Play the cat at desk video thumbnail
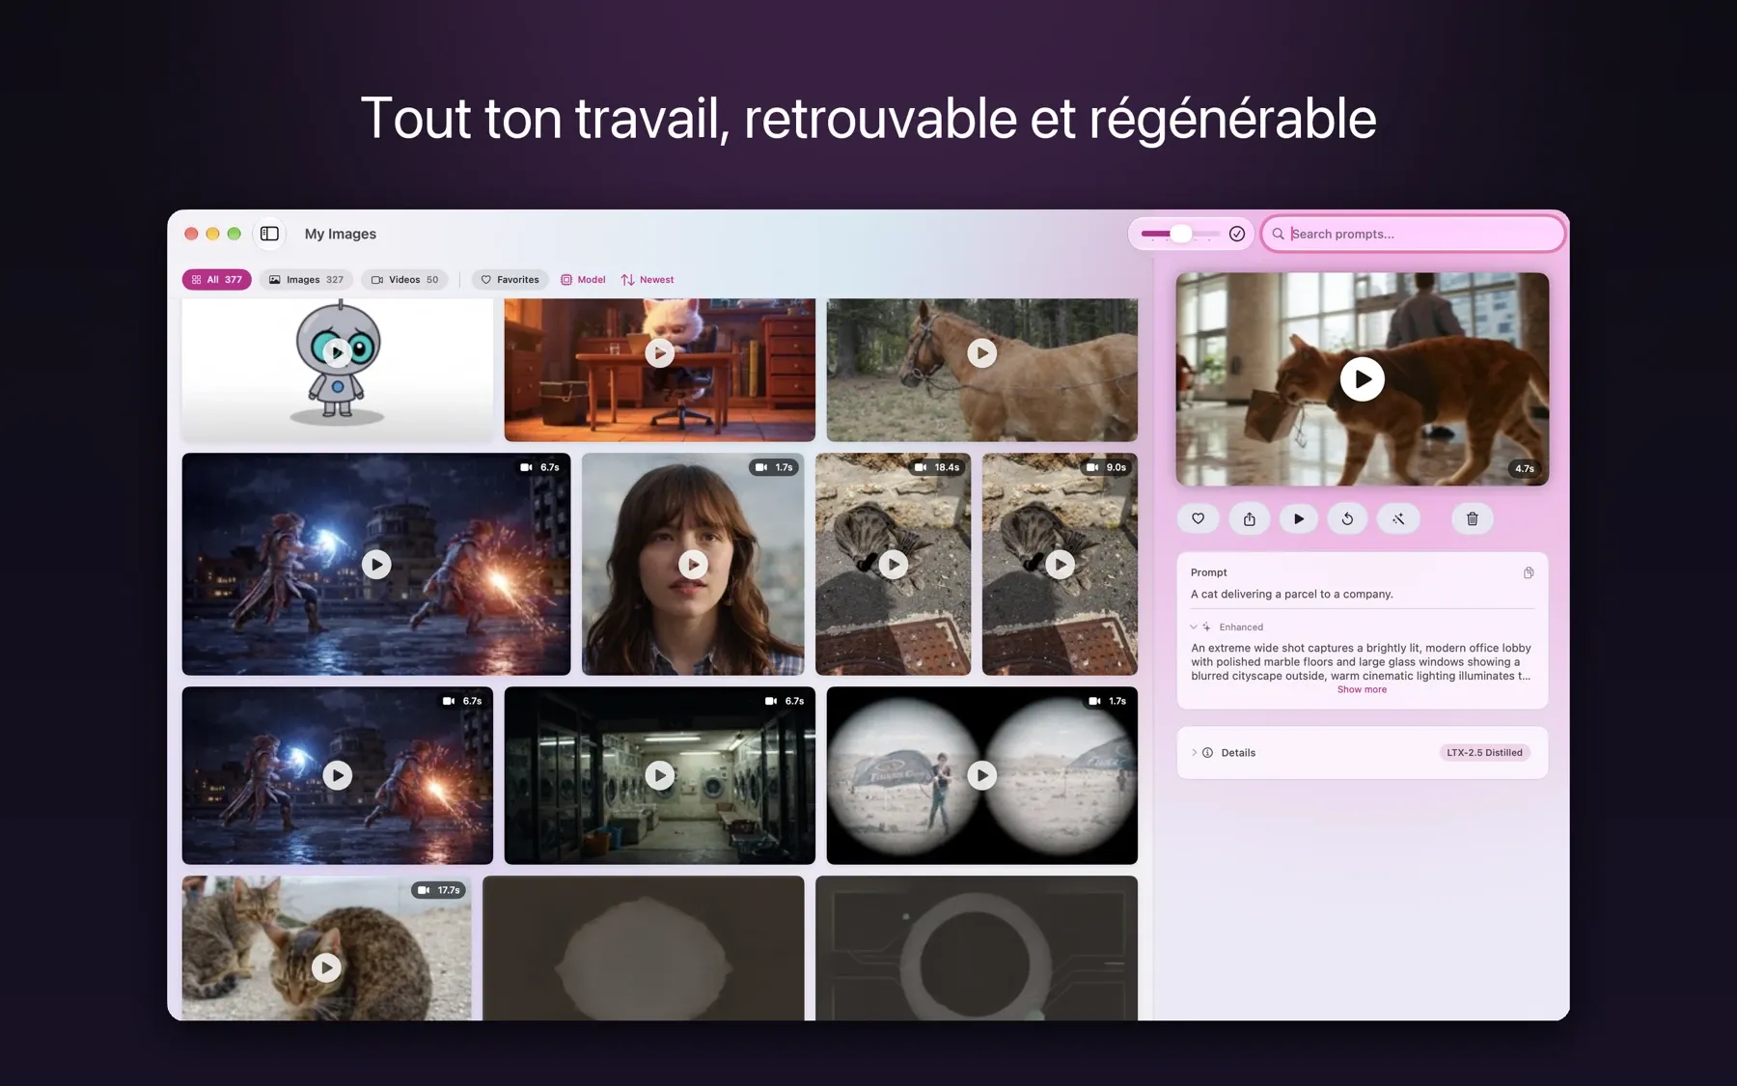 coord(659,353)
